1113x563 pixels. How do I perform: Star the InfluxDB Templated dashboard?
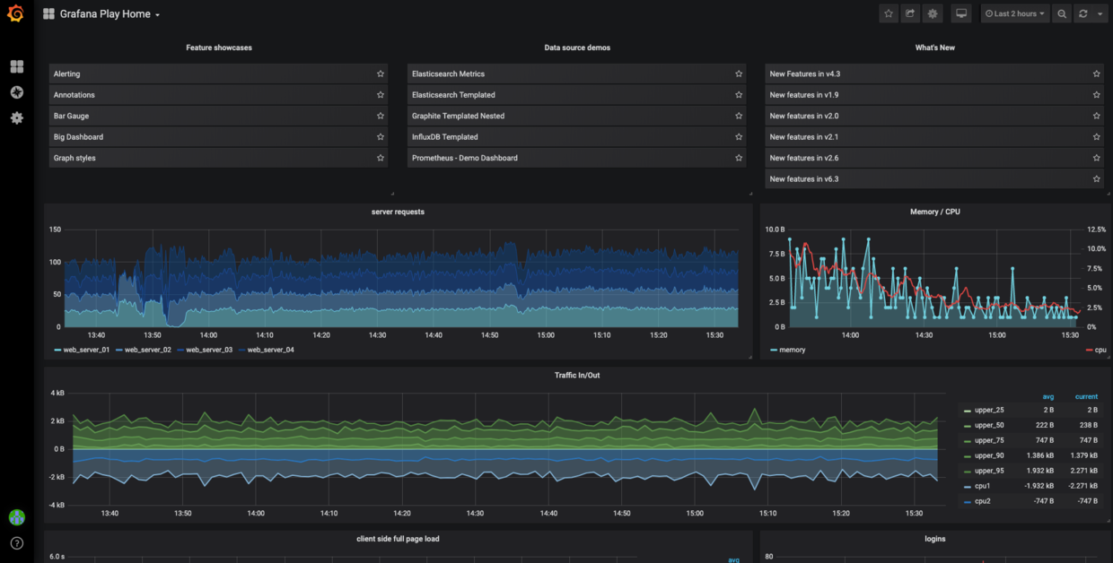(739, 137)
